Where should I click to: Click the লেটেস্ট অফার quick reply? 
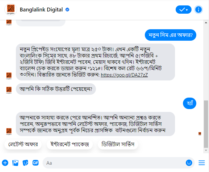(x=23, y=144)
